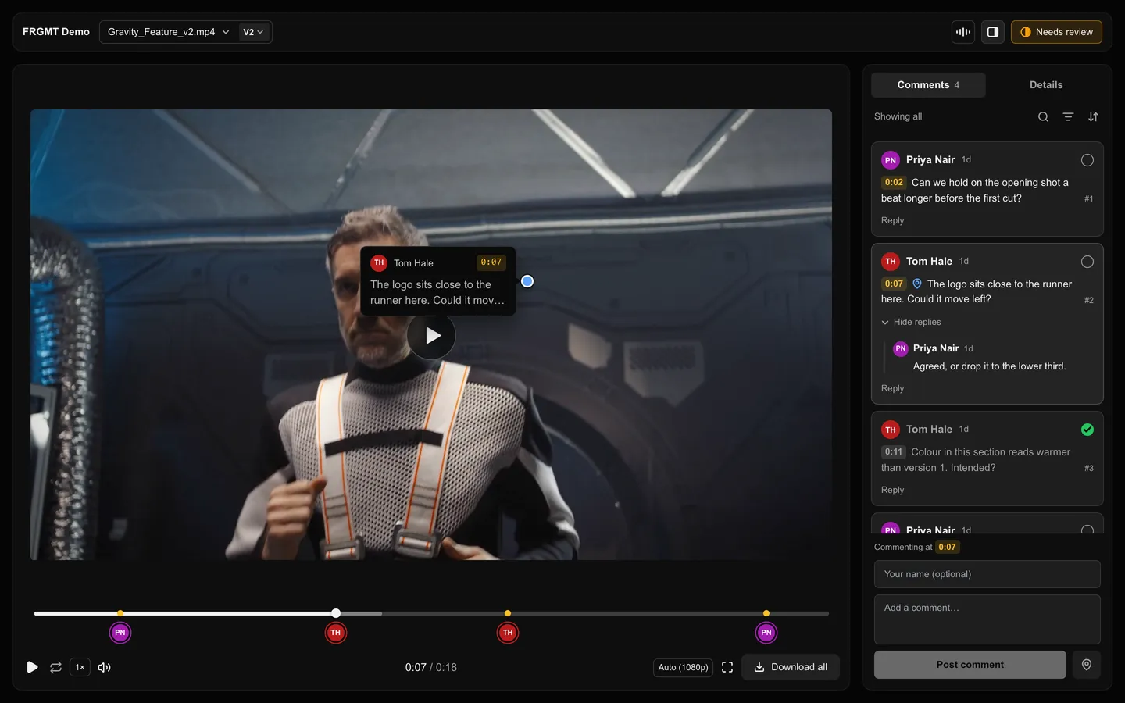
Task: Change playback speed from 1×
Action: (x=80, y=667)
